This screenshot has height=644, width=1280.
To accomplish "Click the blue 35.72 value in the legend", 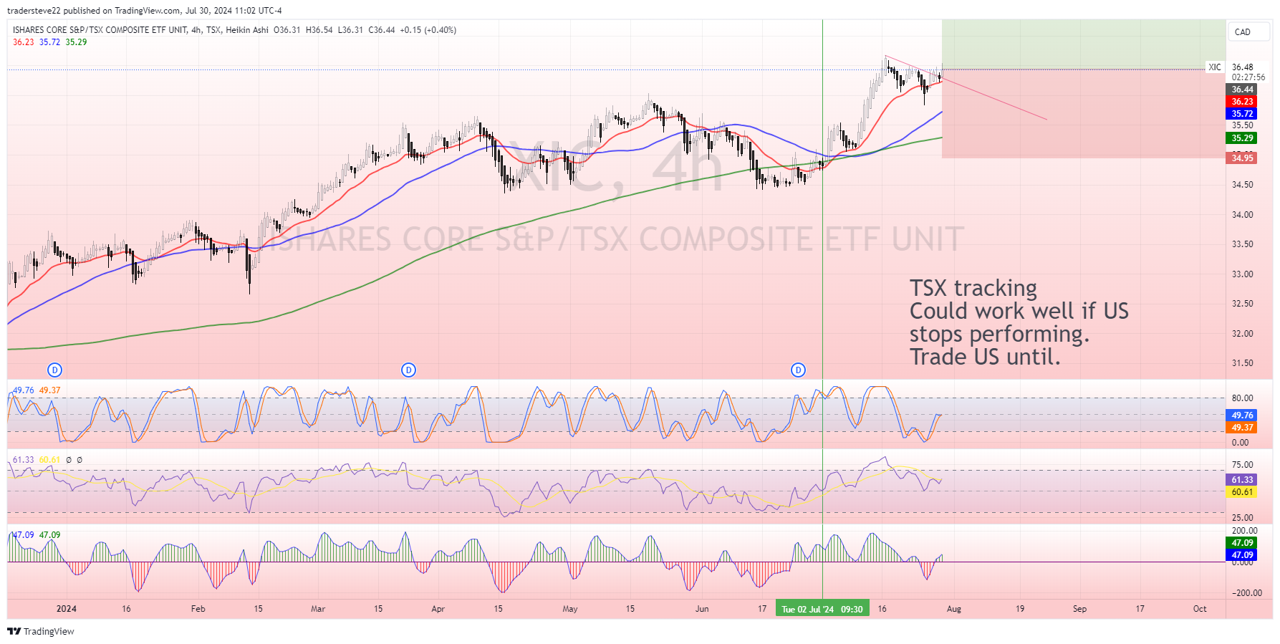I will point(49,42).
